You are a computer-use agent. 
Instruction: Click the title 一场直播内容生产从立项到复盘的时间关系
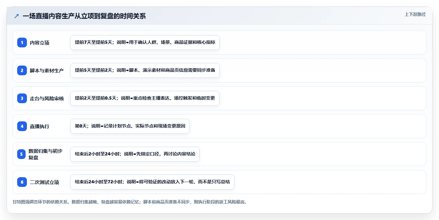(84, 16)
